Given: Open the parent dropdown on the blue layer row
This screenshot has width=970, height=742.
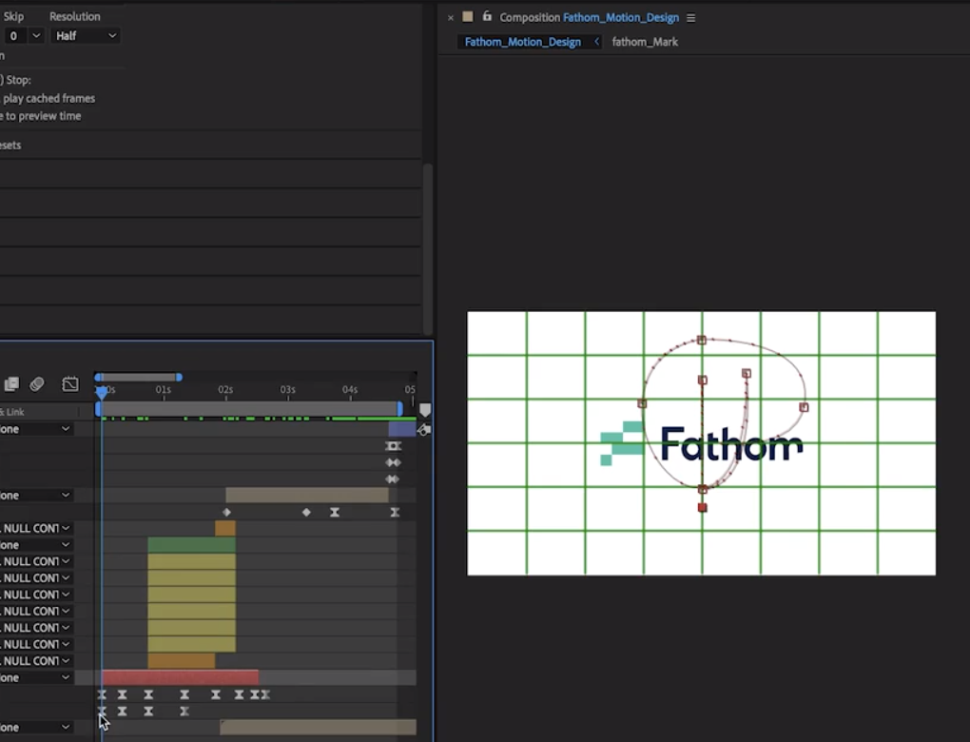Looking at the screenshot, I should [36, 429].
